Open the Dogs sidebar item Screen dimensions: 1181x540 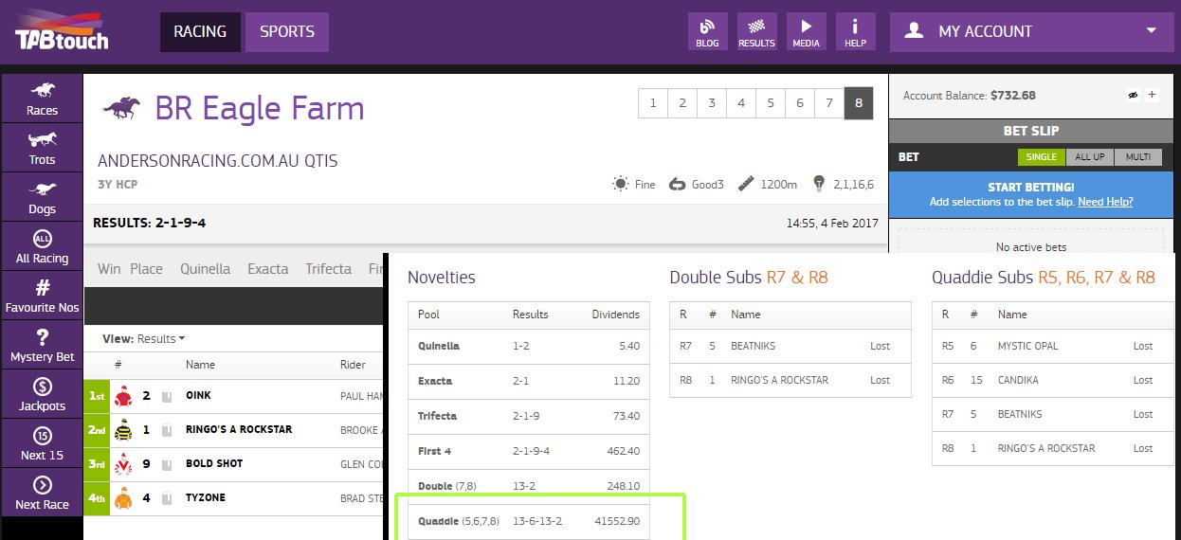coord(42,197)
